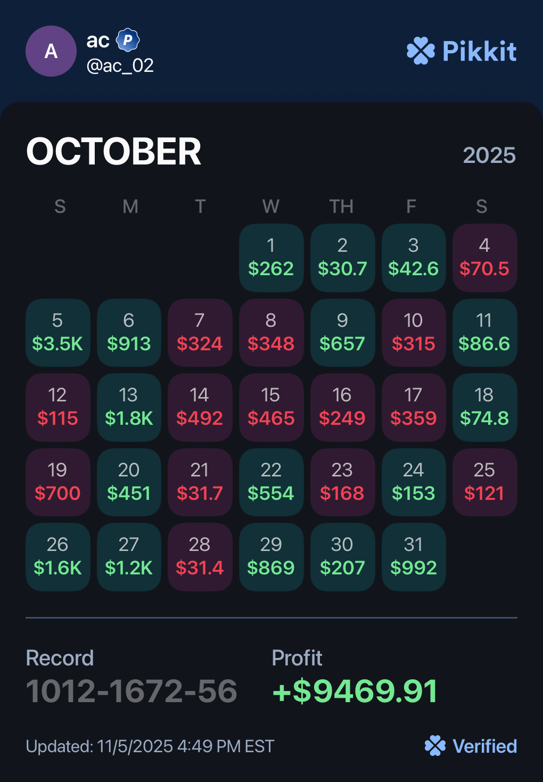Click the 2025 year label
Image resolution: width=543 pixels, height=782 pixels.
pos(489,155)
